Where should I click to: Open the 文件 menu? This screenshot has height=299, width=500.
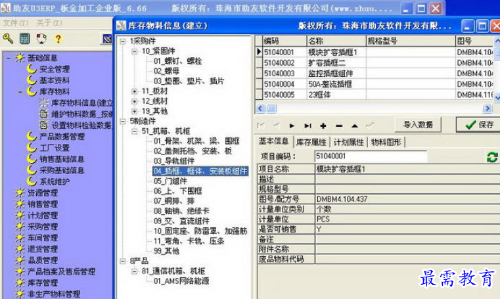16,23
